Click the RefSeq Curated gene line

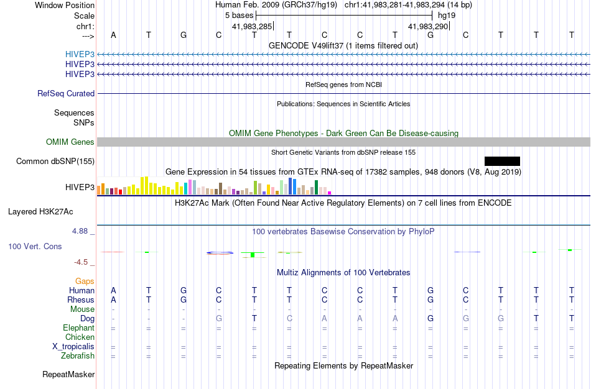click(x=344, y=93)
